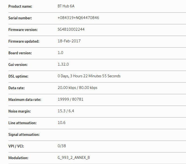The width and height of the screenshot is (186, 164).
Task: Click the Modulation label
Action: (x=18, y=158)
